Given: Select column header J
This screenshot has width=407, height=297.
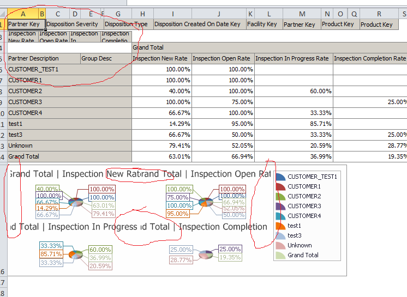Looking at the screenshot, I should coord(219,14).
